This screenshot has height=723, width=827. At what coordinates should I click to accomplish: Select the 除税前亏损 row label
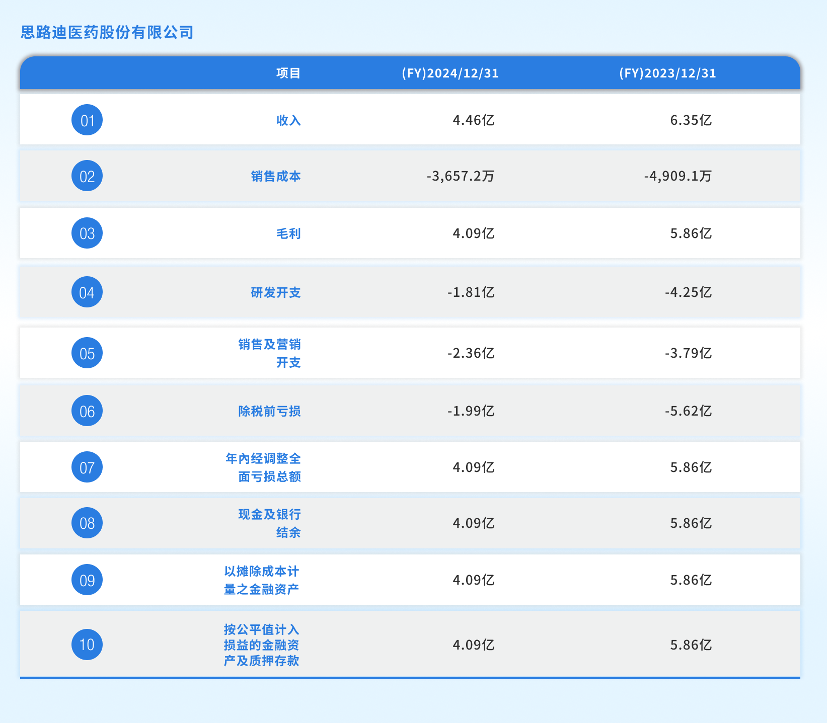click(x=269, y=411)
